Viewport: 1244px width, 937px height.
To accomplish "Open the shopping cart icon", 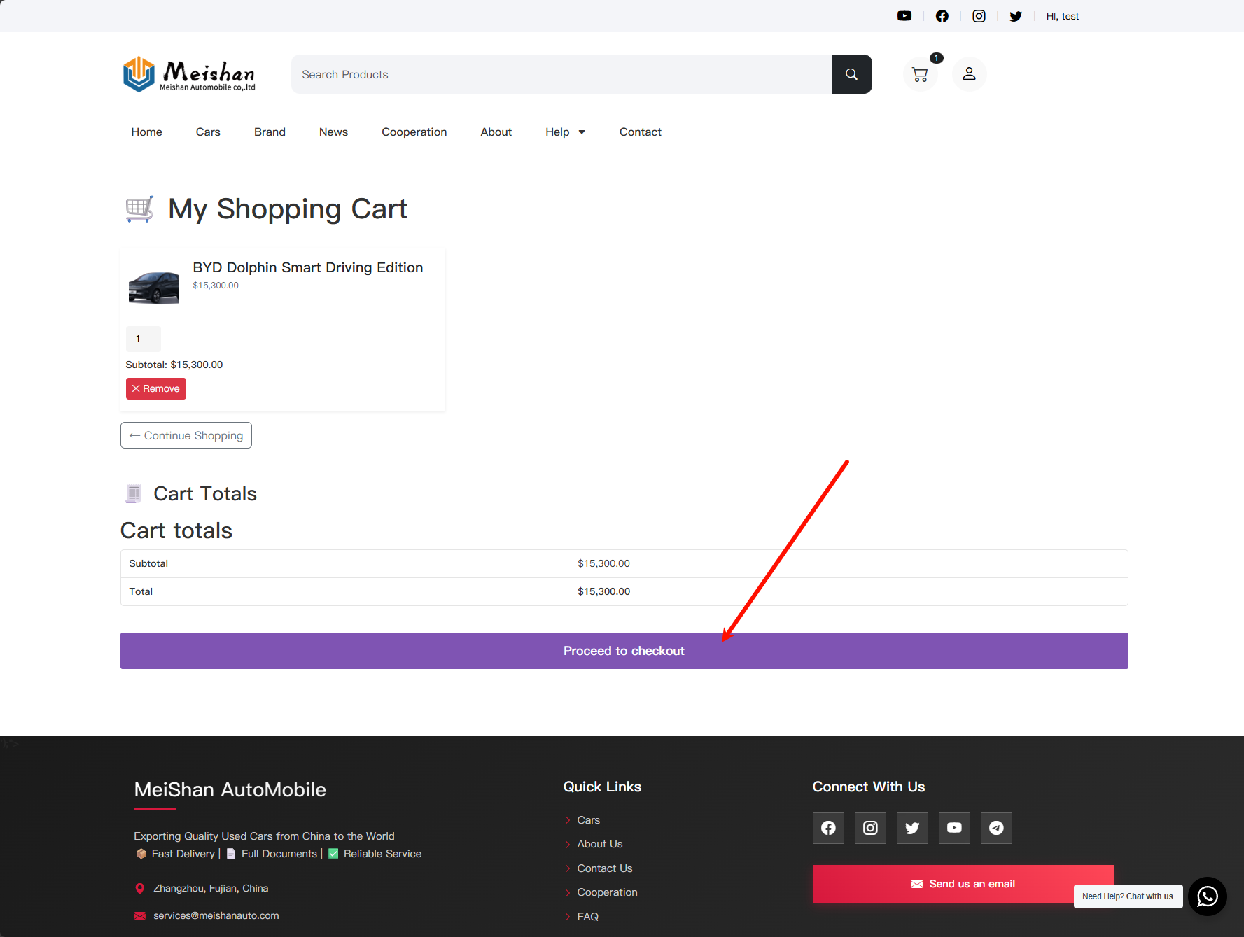I will tap(920, 74).
